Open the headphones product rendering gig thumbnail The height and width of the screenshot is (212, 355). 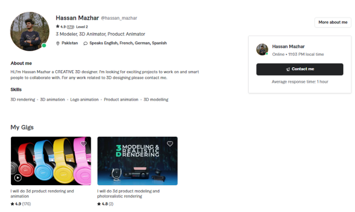coord(51,161)
